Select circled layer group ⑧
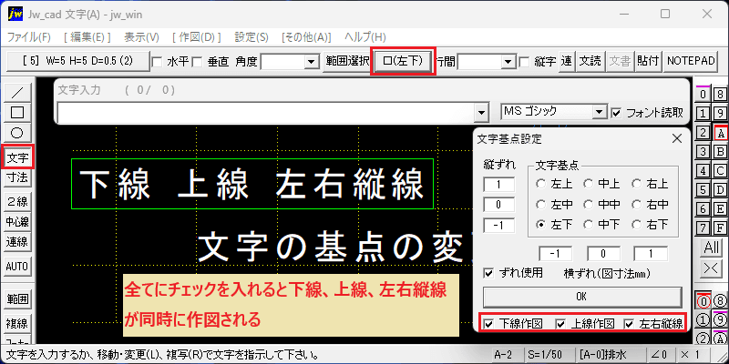Viewport: 729px width, 364px height. coord(720,301)
